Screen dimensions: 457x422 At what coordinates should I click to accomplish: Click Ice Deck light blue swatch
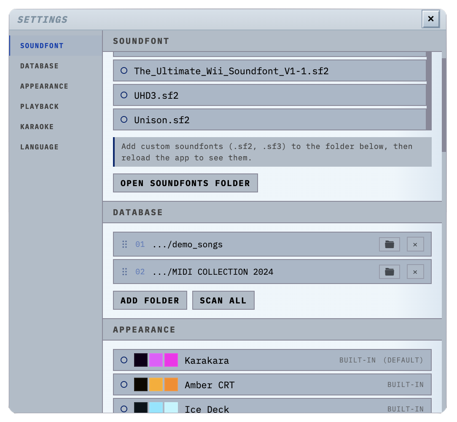pos(156,407)
